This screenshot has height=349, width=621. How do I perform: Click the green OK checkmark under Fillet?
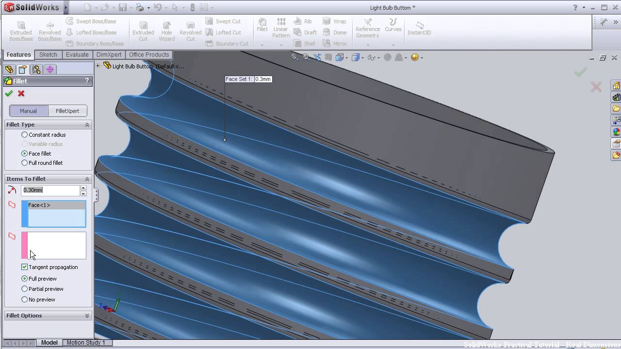(x=9, y=94)
